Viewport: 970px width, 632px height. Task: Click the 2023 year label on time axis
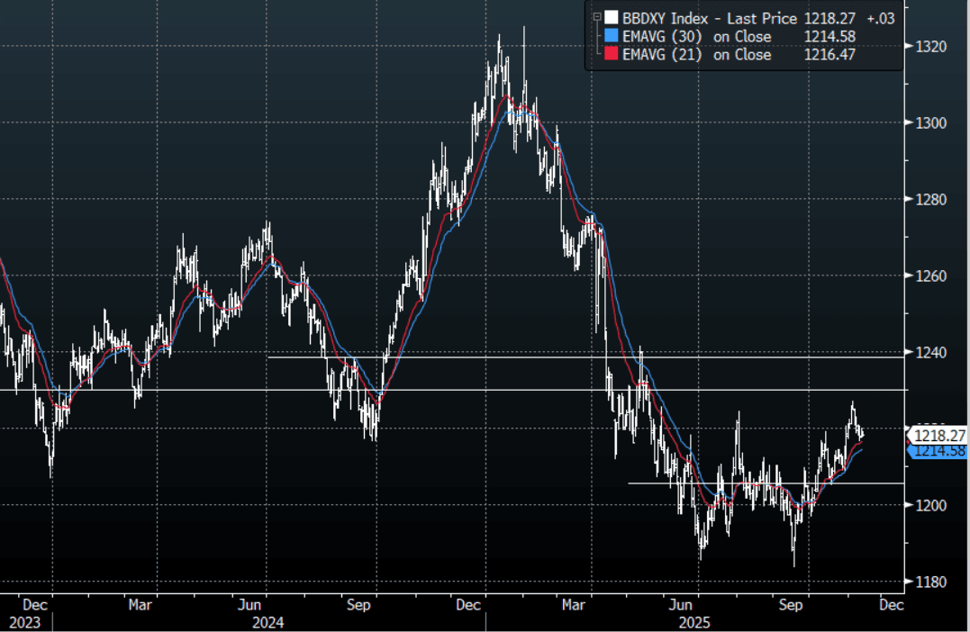coord(24,622)
